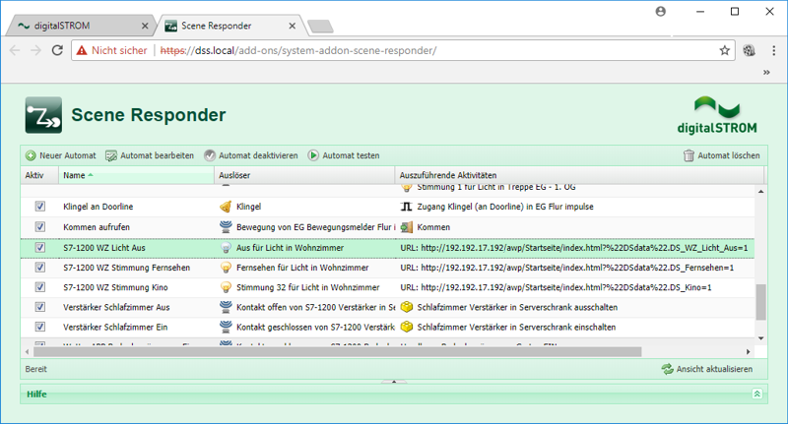Click the Scene Responder logo icon
Viewport: 788px width, 424px height.
[x=43, y=115]
